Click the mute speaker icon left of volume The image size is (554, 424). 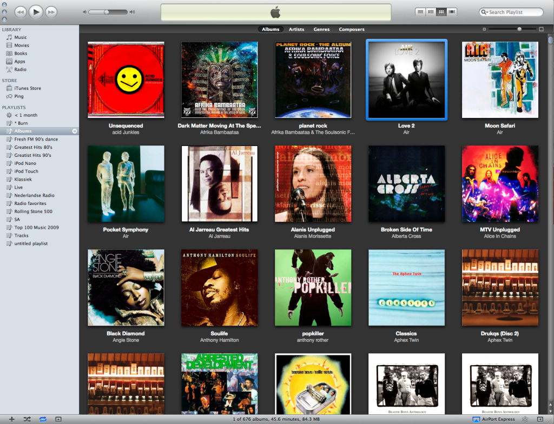[x=85, y=12]
